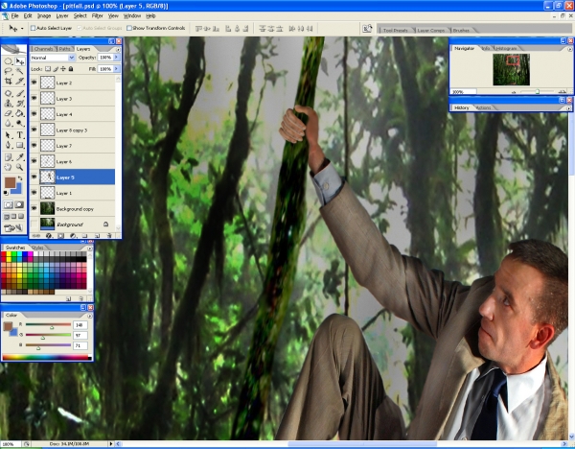Open Swatches panel options menu arrow
The width and height of the screenshot is (575, 449).
pos(89,248)
